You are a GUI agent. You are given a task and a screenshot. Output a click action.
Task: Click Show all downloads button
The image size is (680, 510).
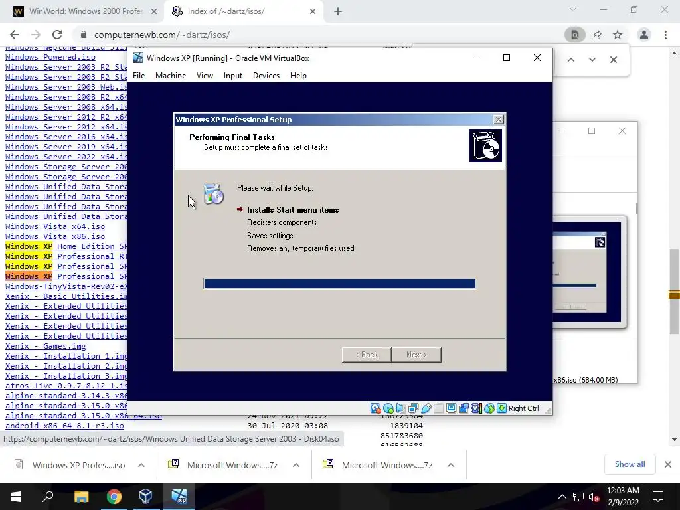point(630,464)
